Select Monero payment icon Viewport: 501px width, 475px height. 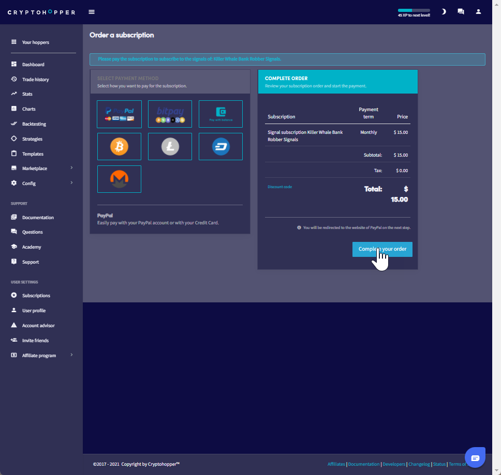119,179
